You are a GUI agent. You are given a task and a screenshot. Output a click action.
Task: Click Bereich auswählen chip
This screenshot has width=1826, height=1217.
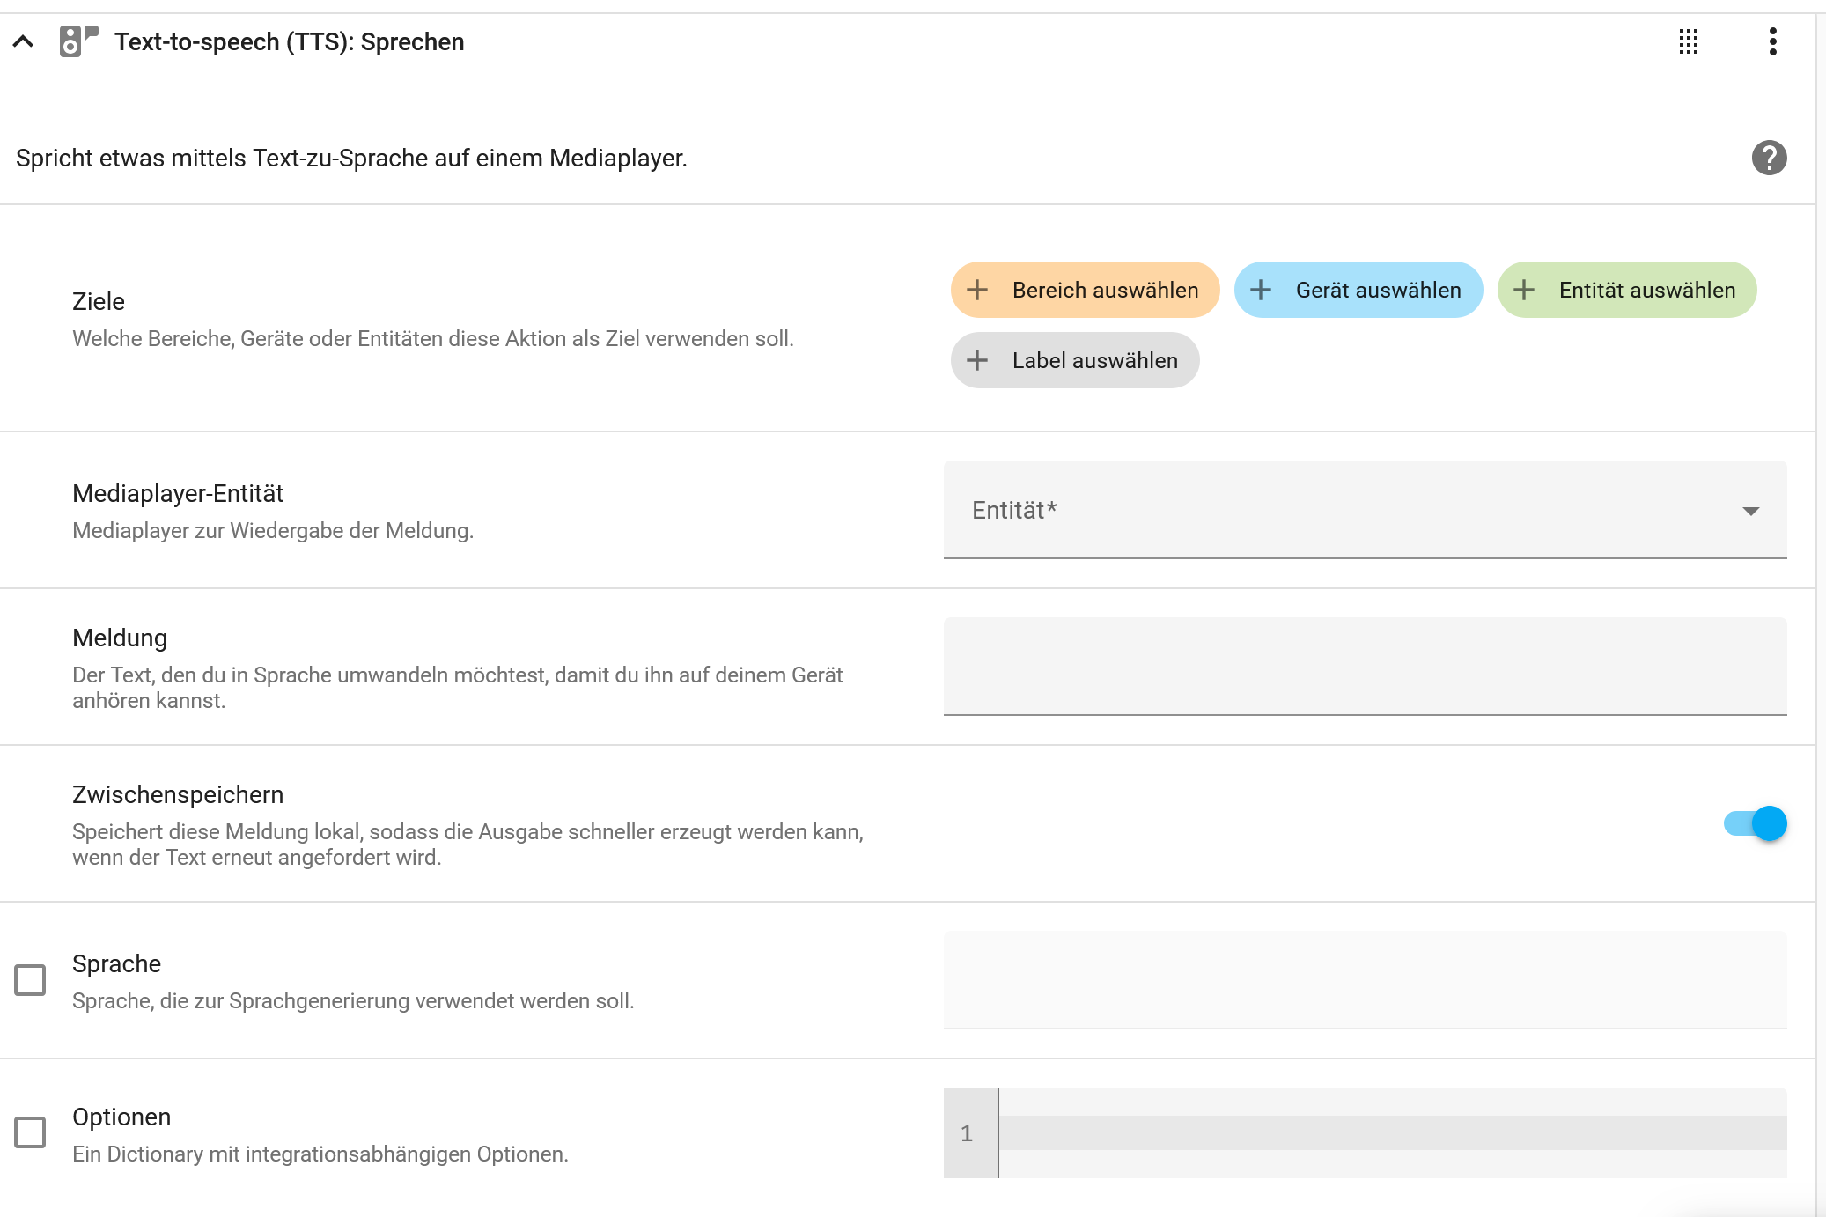click(x=1085, y=290)
